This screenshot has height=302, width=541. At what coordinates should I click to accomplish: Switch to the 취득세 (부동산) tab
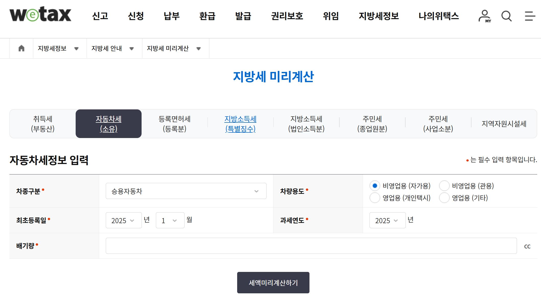42,123
